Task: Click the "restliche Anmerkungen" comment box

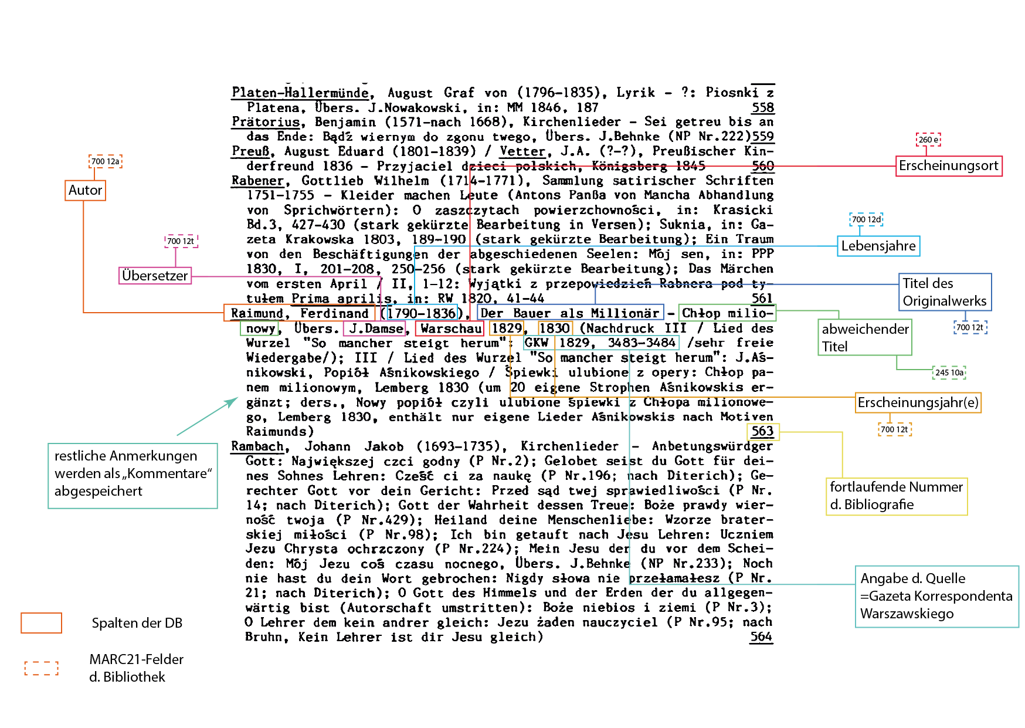Action: pos(133,476)
